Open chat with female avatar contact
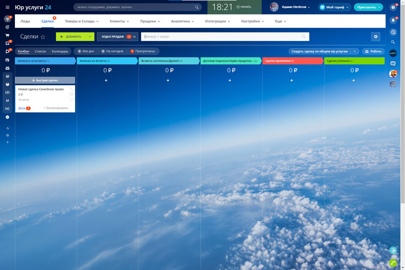The height and width of the screenshot is (270, 405). 393,74
